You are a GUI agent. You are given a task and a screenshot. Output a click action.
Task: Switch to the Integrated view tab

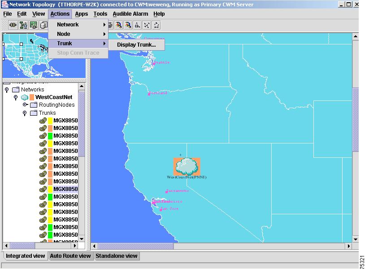point(25,256)
